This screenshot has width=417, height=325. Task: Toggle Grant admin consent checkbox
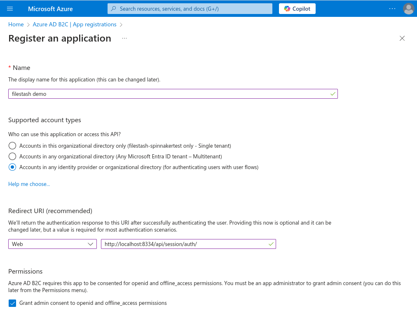coord(12,303)
